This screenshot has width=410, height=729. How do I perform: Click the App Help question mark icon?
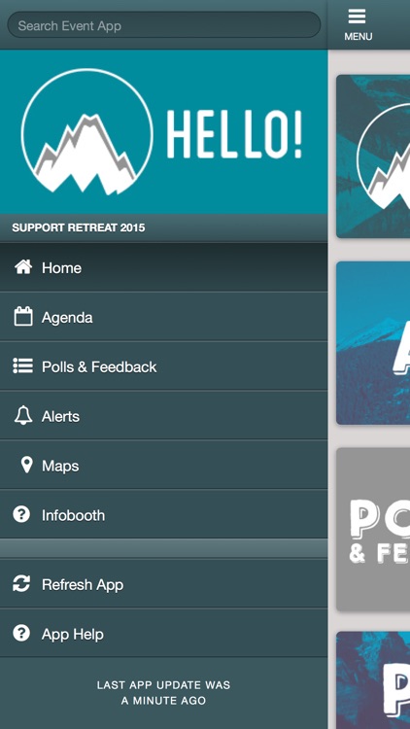click(x=21, y=633)
